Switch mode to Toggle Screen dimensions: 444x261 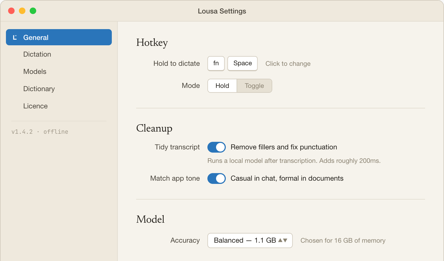coord(254,86)
